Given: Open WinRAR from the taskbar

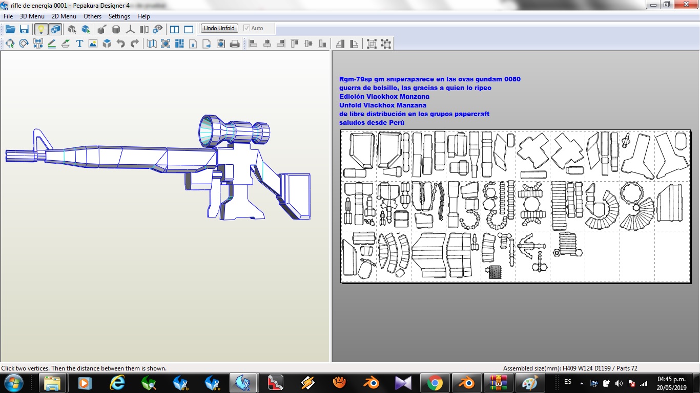Looking at the screenshot, I should tap(498, 383).
